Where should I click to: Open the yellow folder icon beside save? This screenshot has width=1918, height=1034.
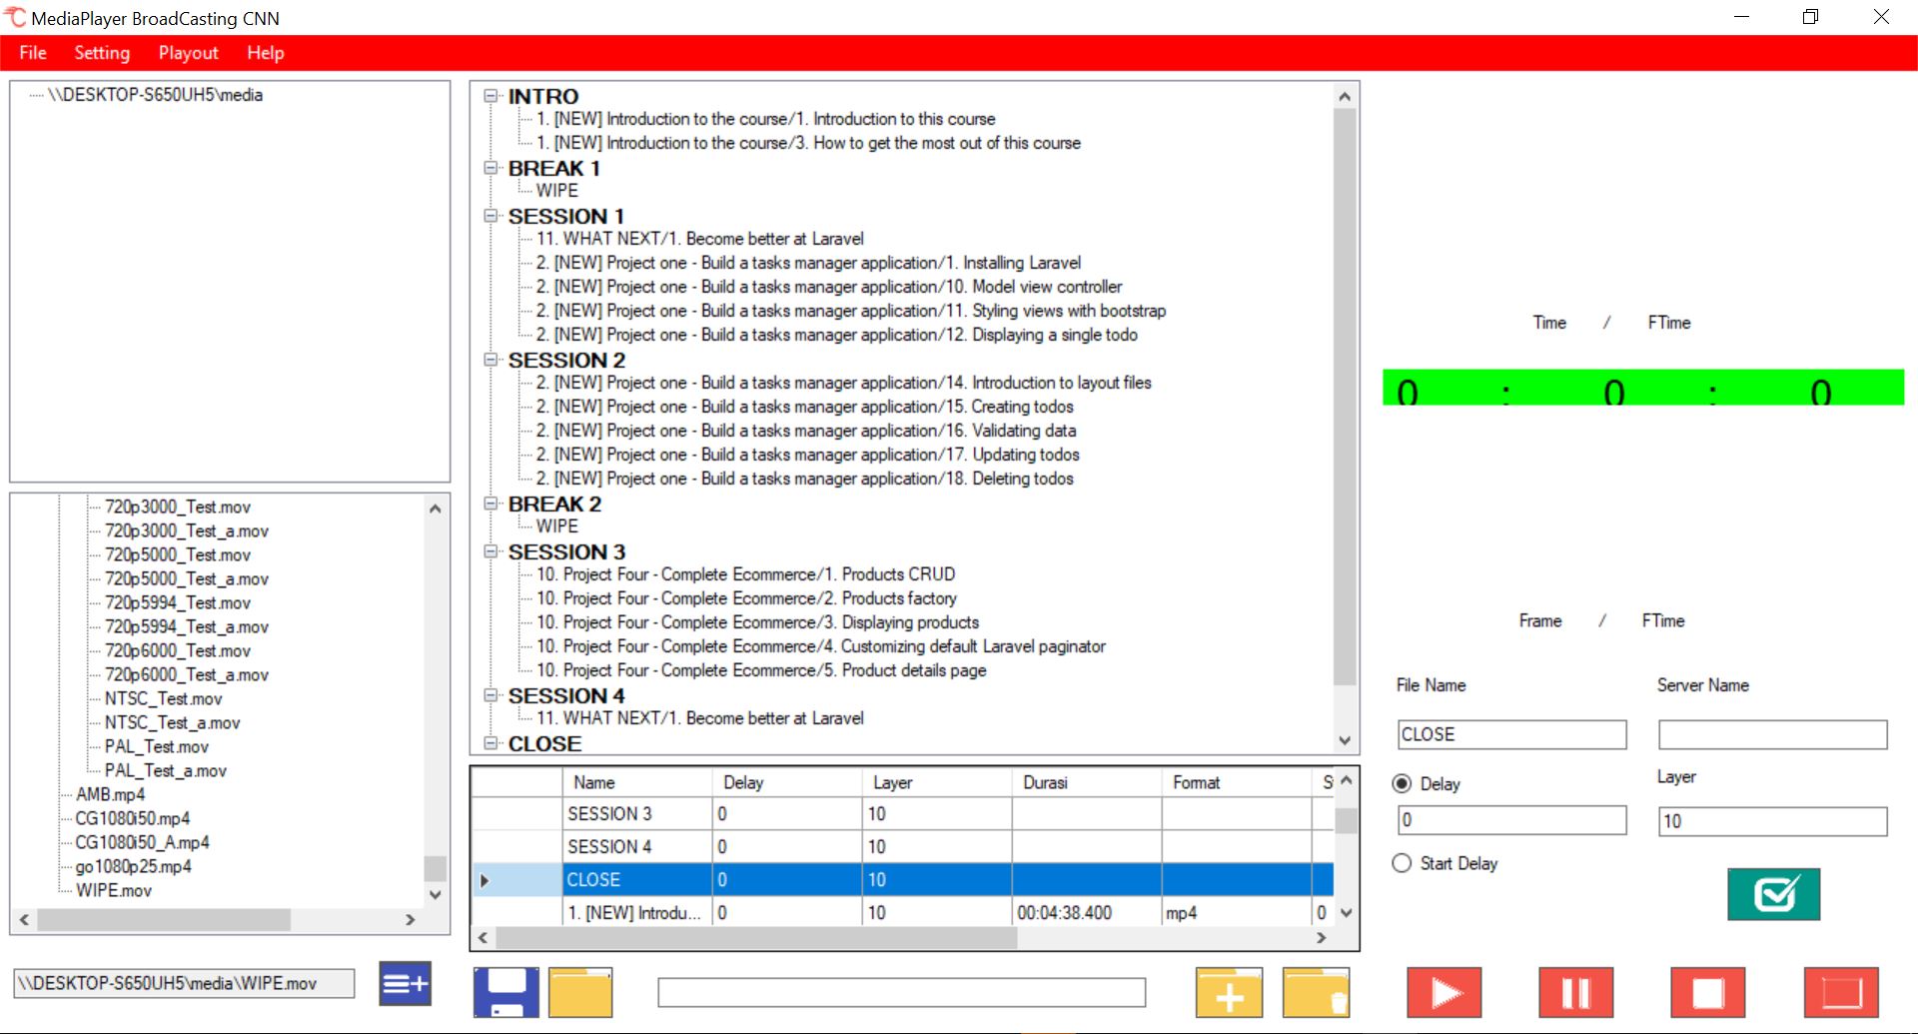pyautogui.click(x=579, y=992)
